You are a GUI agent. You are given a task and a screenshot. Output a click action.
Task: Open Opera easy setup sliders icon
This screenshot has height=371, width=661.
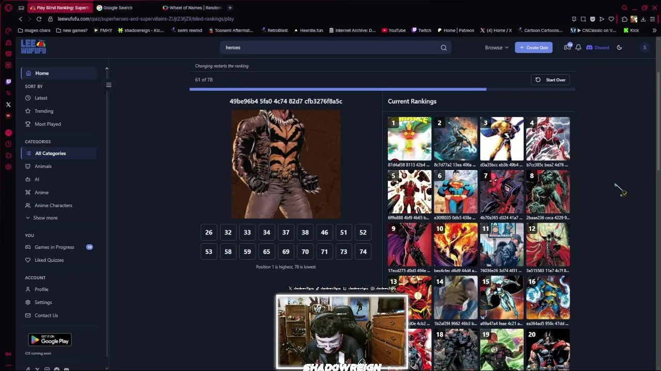click(652, 19)
